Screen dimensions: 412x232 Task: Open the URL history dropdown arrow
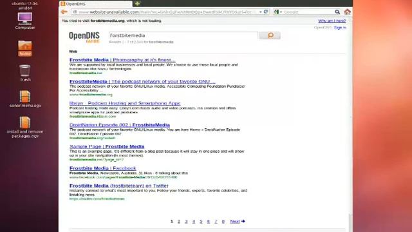click(x=260, y=12)
